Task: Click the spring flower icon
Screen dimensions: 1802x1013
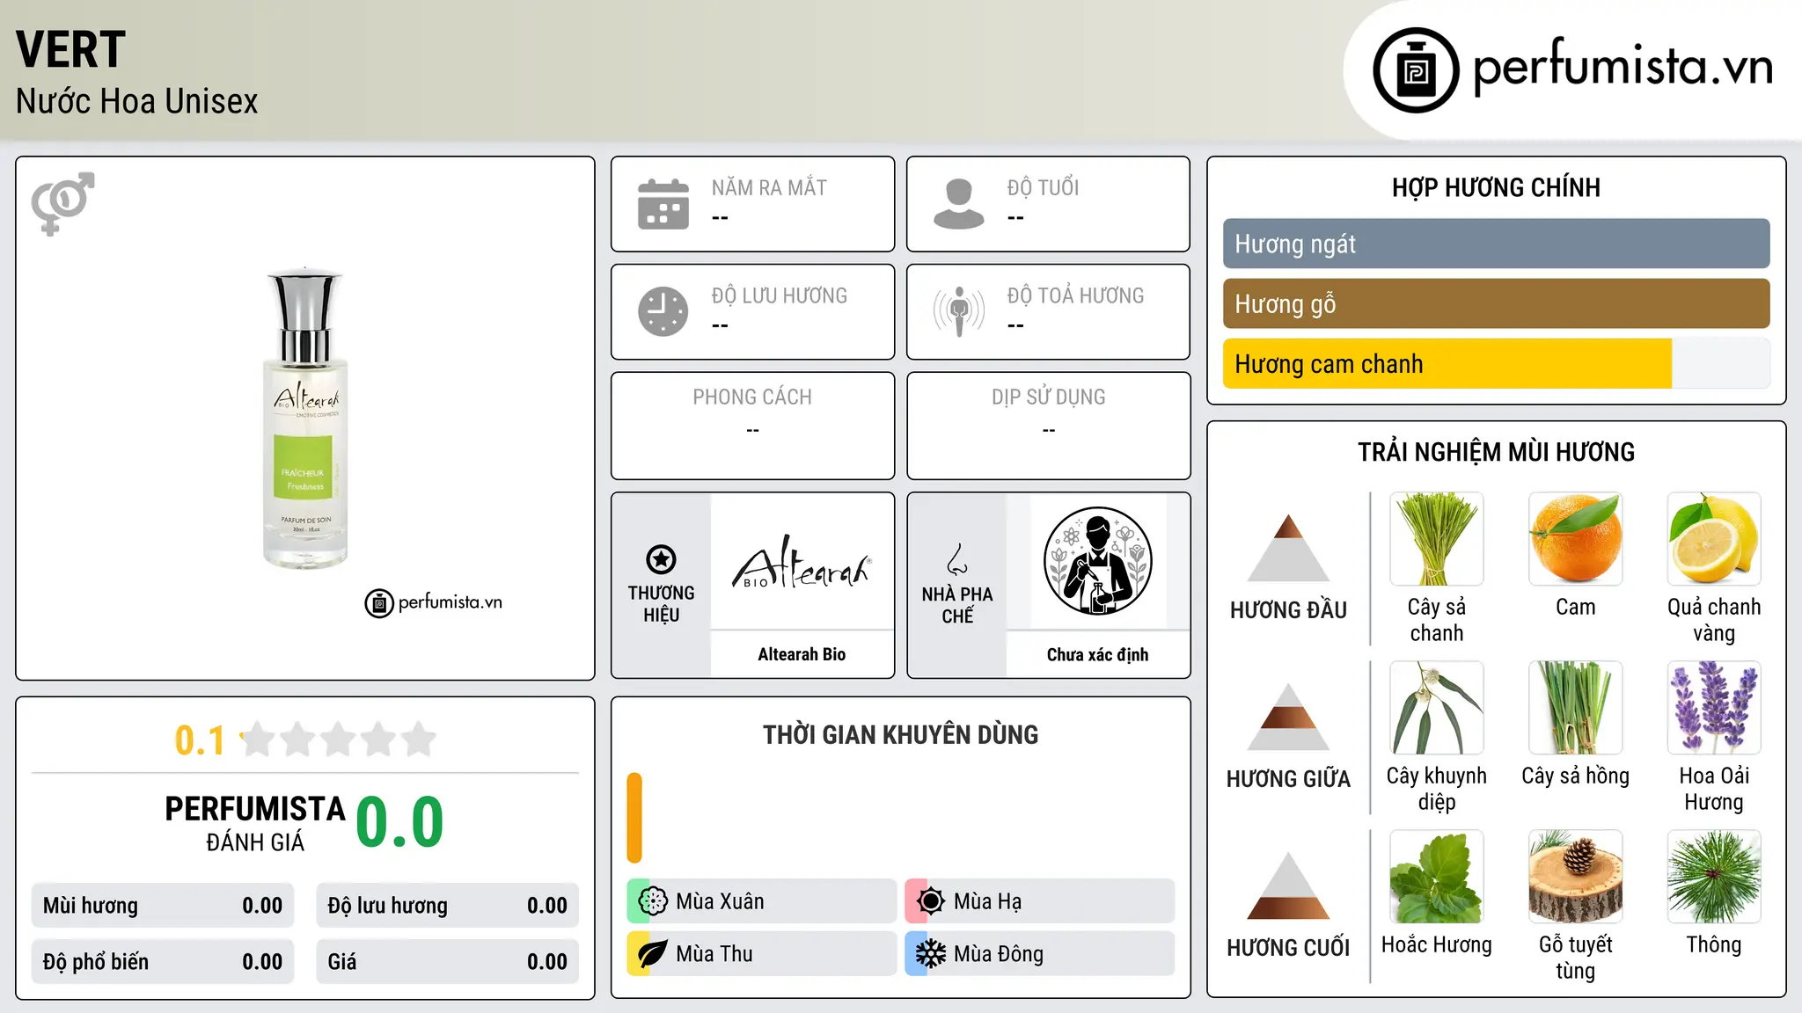Action: (x=653, y=901)
